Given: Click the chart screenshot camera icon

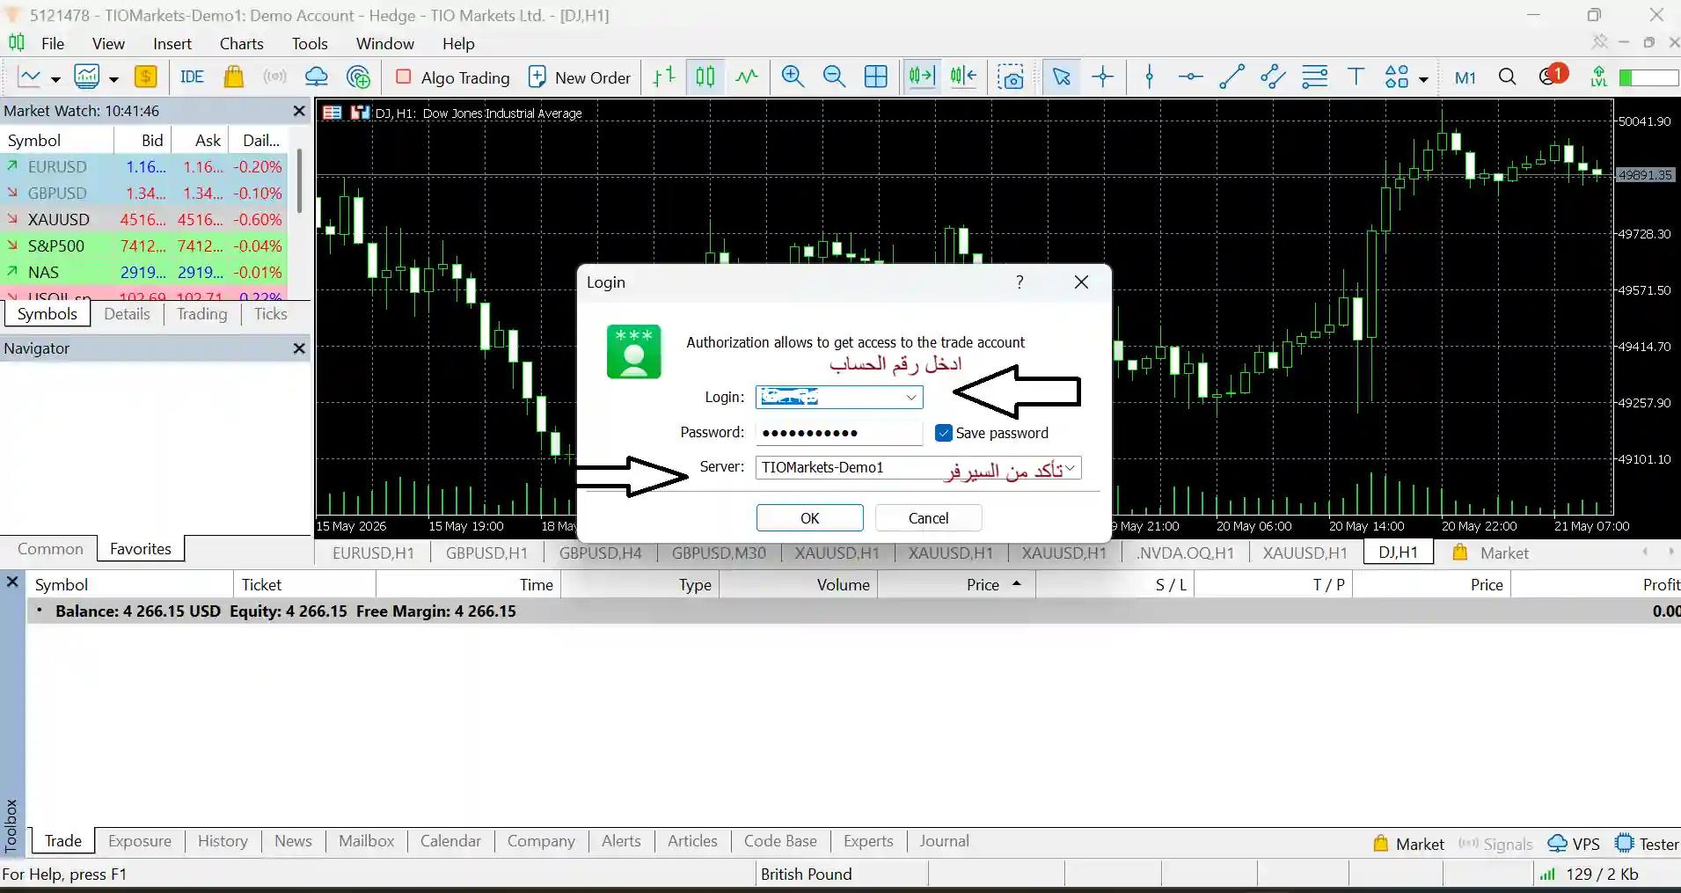Looking at the screenshot, I should coord(1011,77).
